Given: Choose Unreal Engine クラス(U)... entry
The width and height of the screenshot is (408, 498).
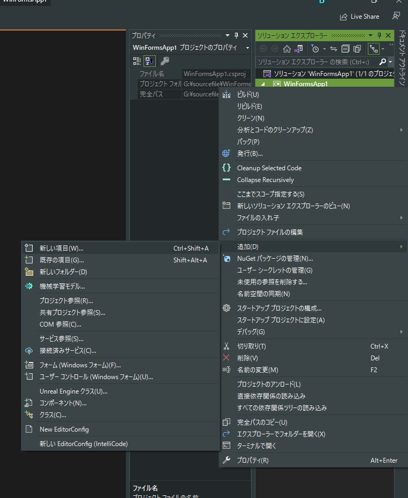Looking at the screenshot, I should (120, 391).
